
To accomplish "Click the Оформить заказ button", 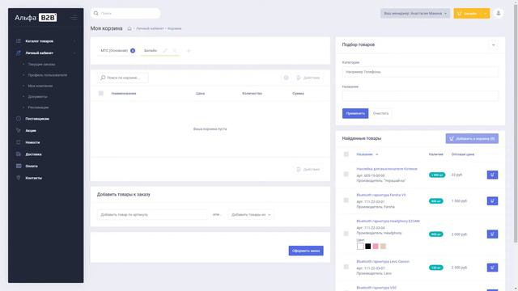I will point(306,251).
